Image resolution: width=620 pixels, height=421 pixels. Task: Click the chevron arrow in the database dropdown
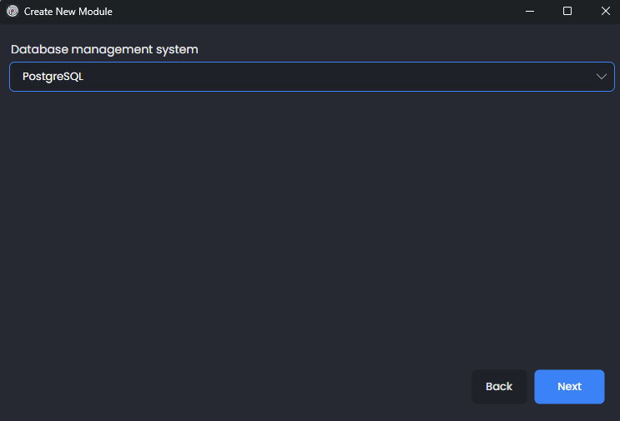(x=602, y=77)
